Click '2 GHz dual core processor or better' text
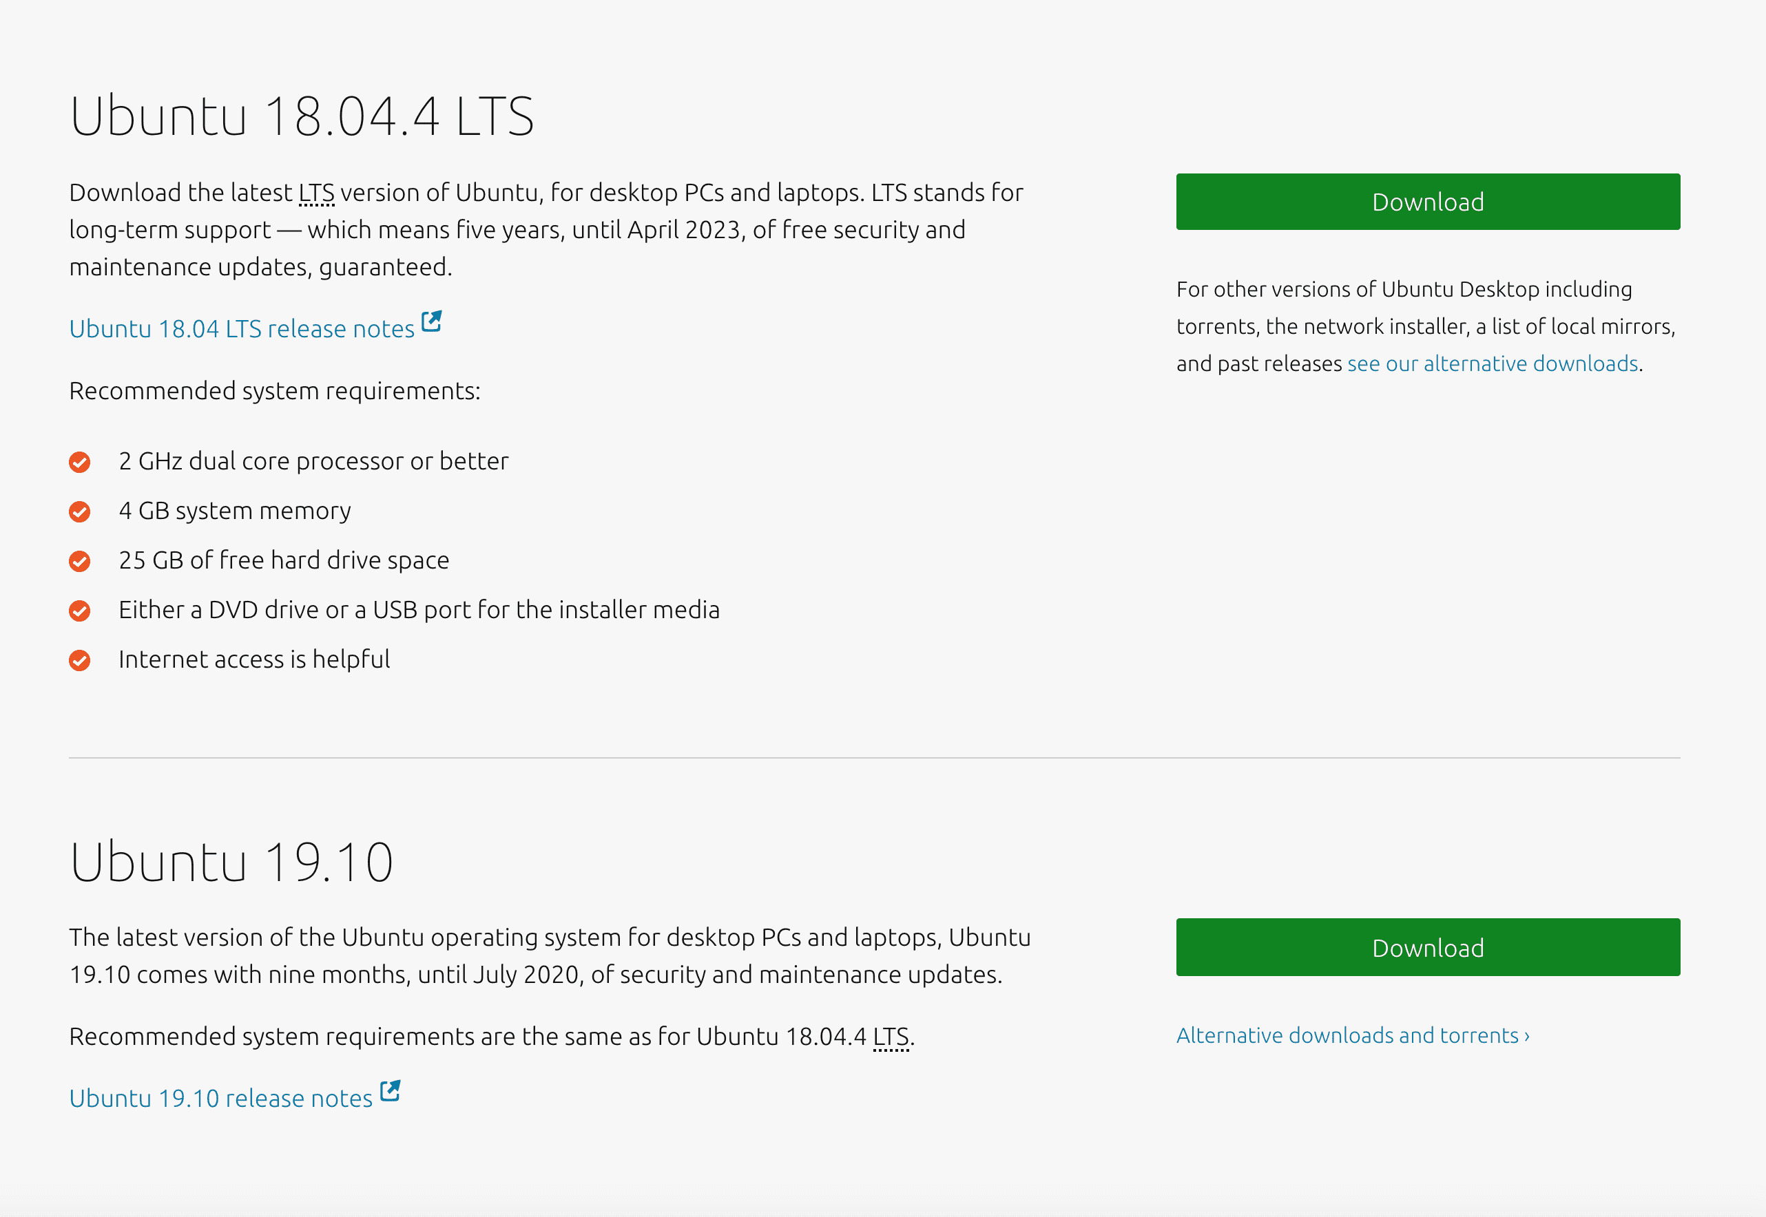 (x=313, y=461)
